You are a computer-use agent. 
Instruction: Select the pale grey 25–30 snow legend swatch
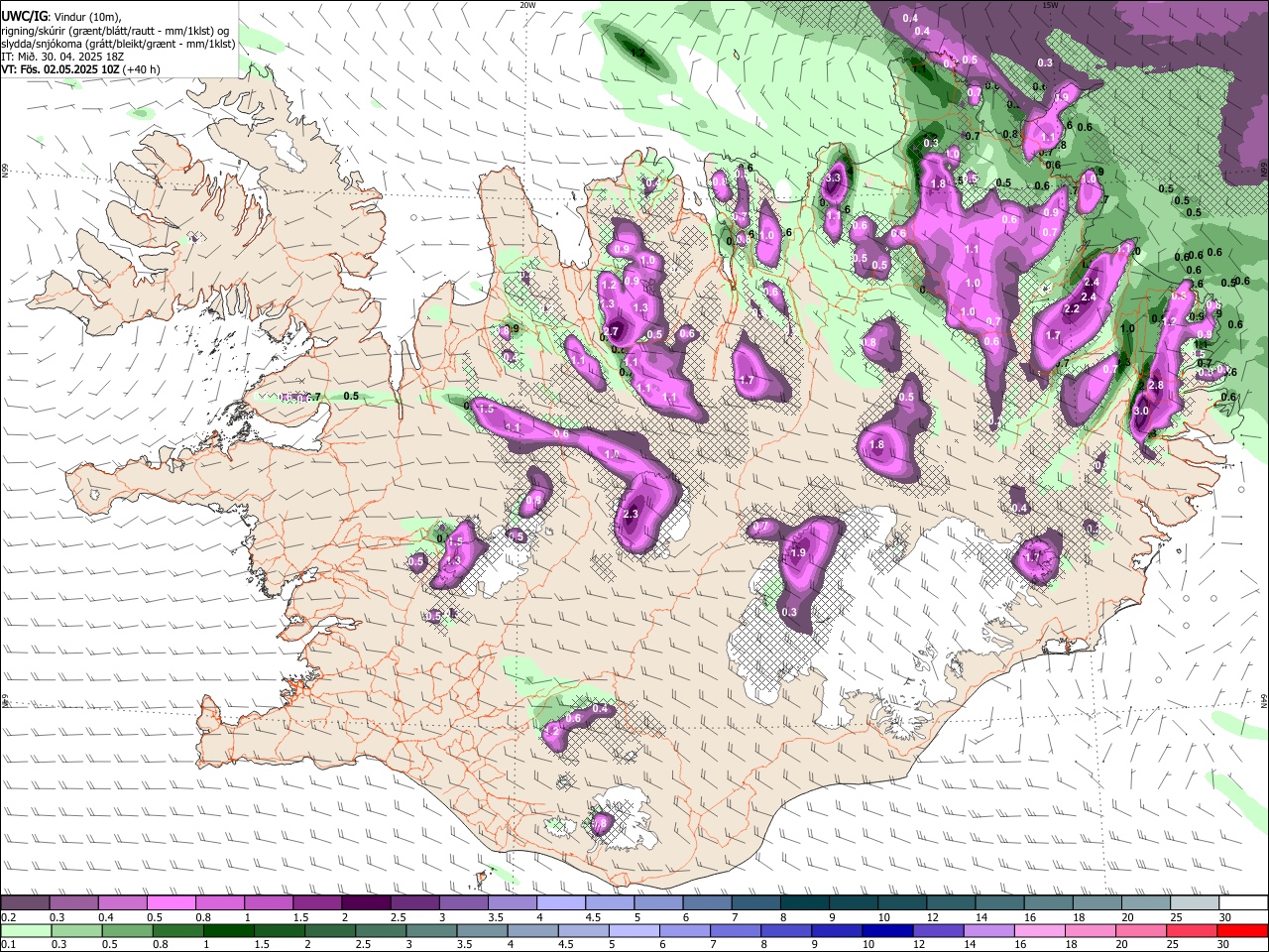point(1195,902)
